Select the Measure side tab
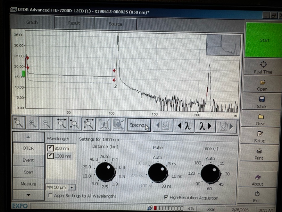Viewport: 282px width, 212px height. [x=29, y=184]
